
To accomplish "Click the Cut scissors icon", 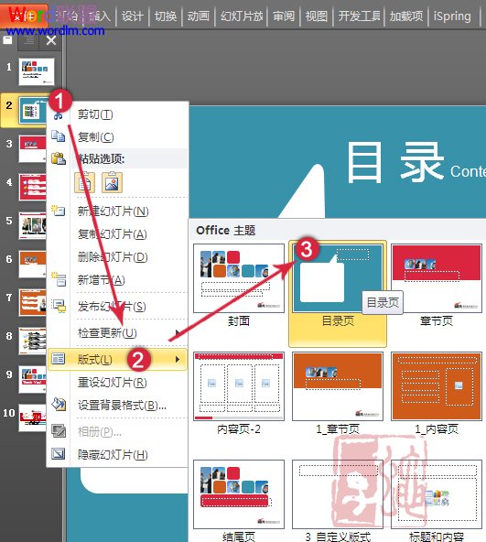I will point(58,115).
